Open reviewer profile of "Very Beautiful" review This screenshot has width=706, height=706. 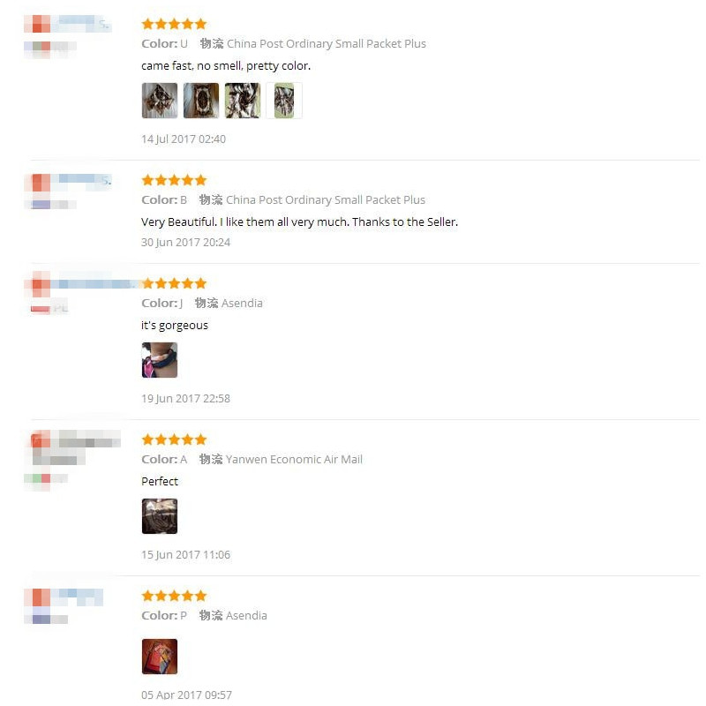click(x=68, y=183)
